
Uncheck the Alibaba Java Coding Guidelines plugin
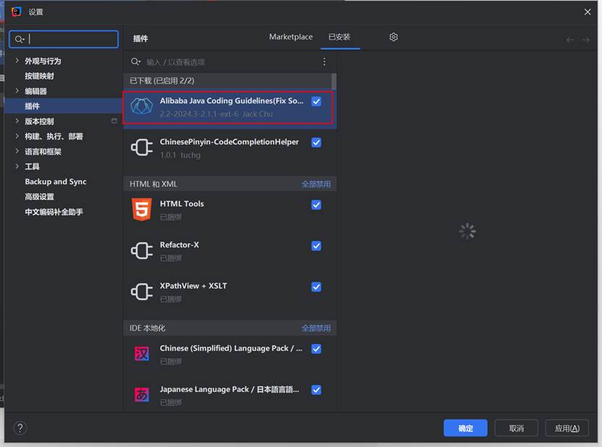(317, 101)
